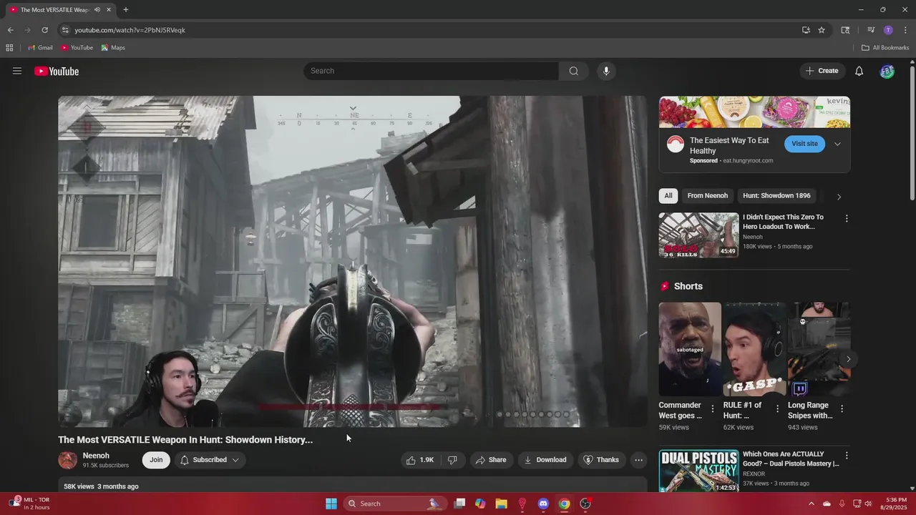Open Neenoh channel avatar
Image resolution: width=916 pixels, height=515 pixels.
(68, 460)
